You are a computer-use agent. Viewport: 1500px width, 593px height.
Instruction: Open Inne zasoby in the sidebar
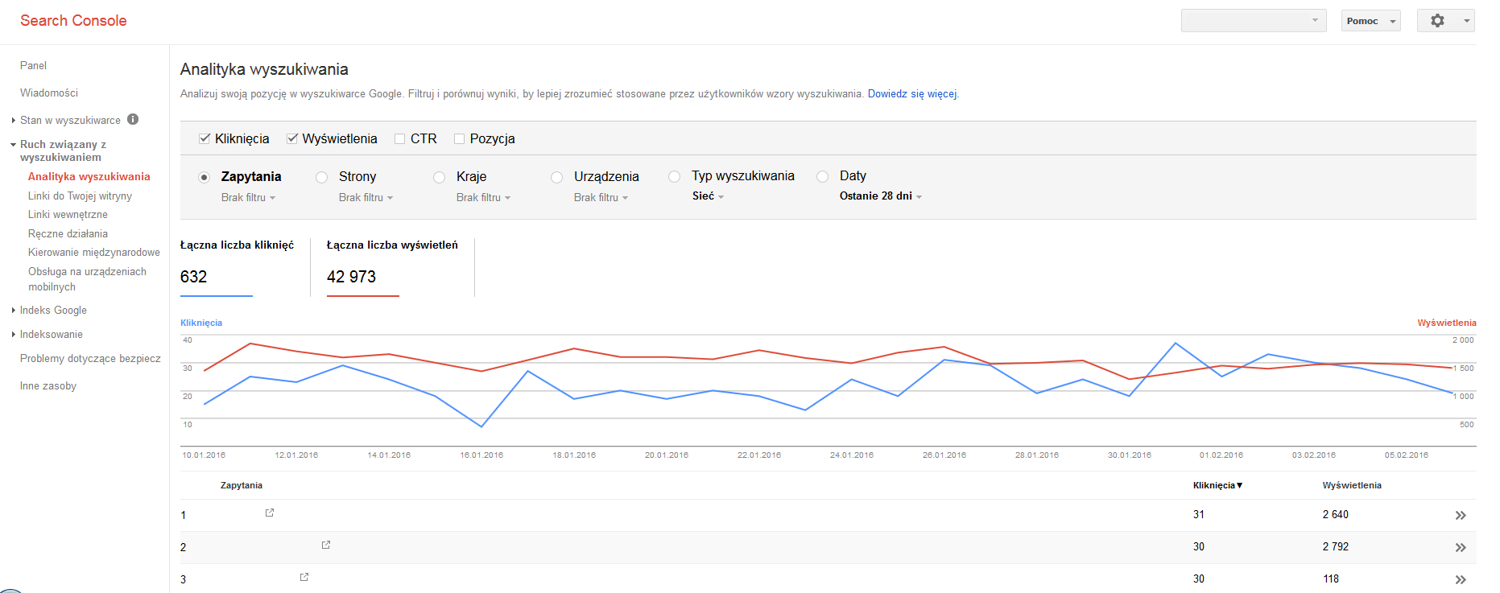point(48,385)
